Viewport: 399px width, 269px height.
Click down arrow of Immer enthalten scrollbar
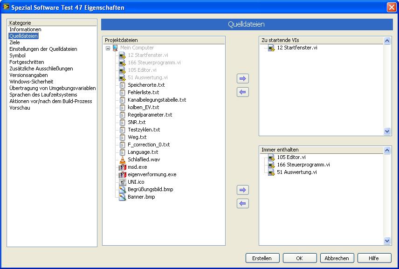pos(387,241)
